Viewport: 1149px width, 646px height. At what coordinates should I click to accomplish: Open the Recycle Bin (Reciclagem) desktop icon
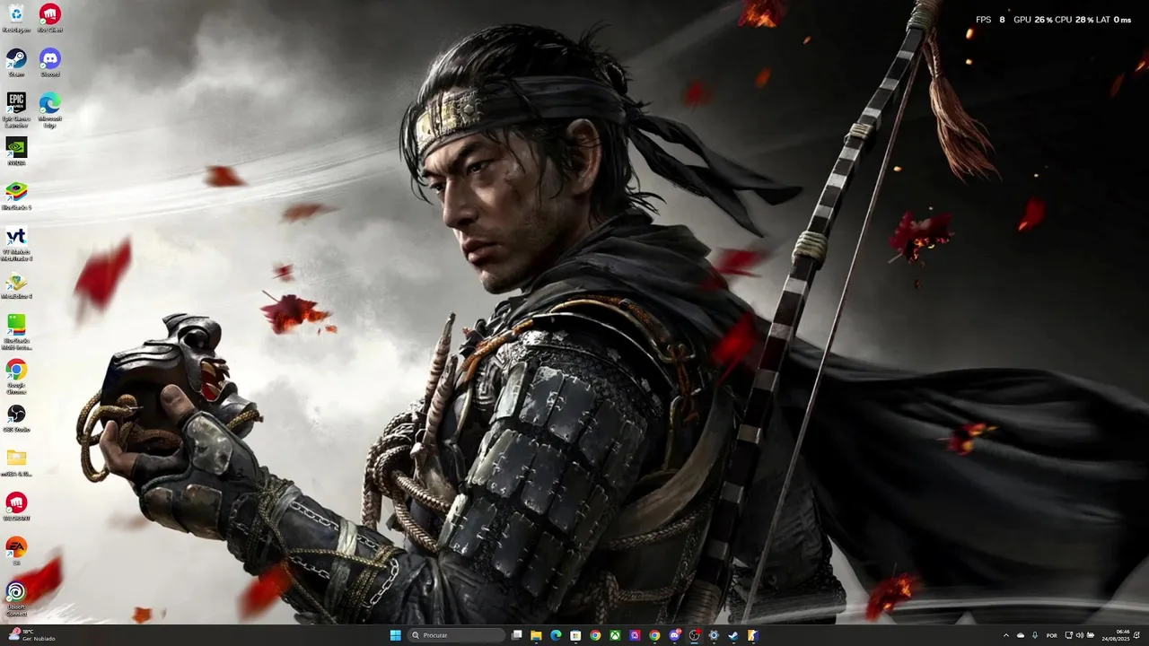click(x=16, y=17)
